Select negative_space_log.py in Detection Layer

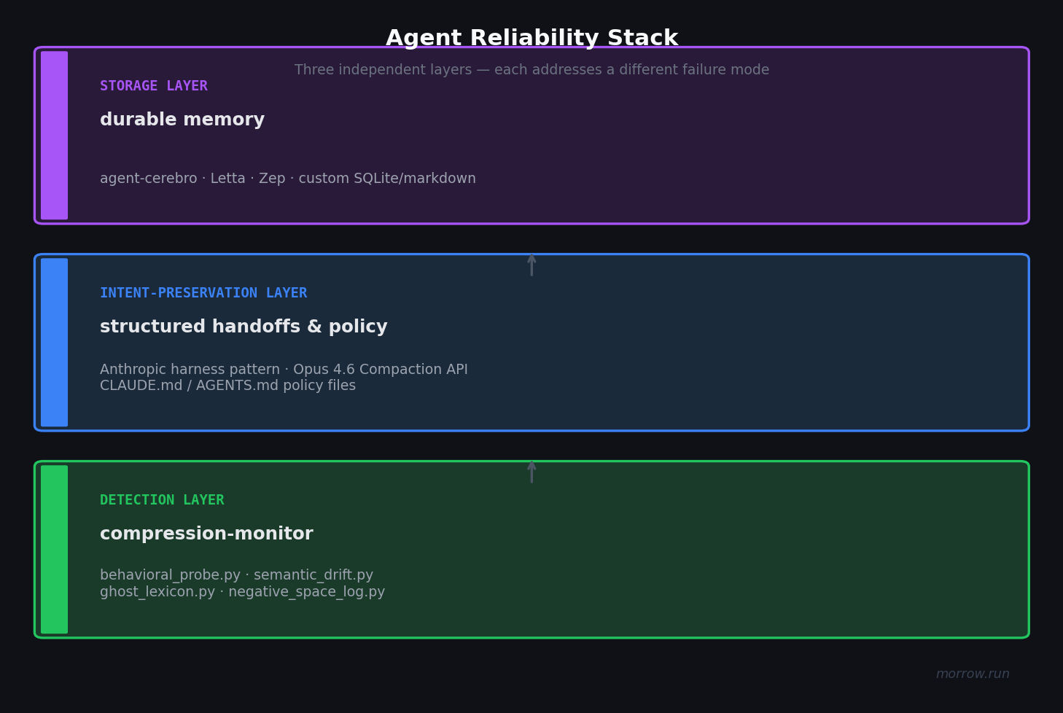tap(306, 591)
